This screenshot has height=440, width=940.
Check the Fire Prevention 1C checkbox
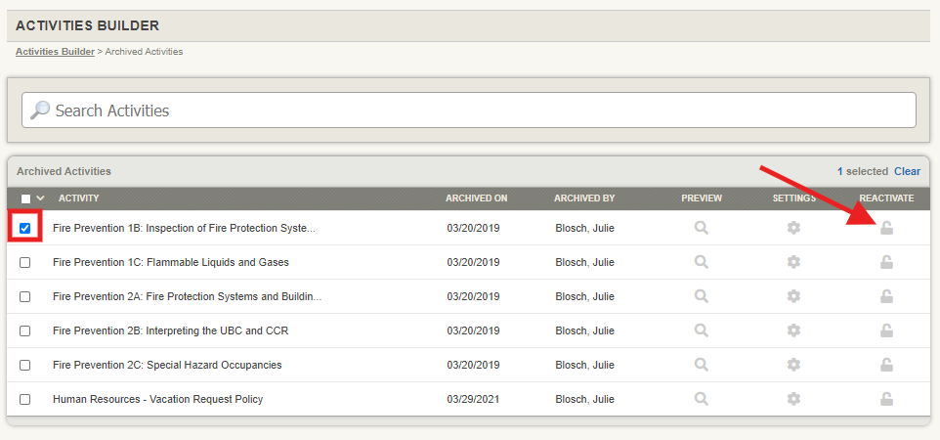point(25,262)
